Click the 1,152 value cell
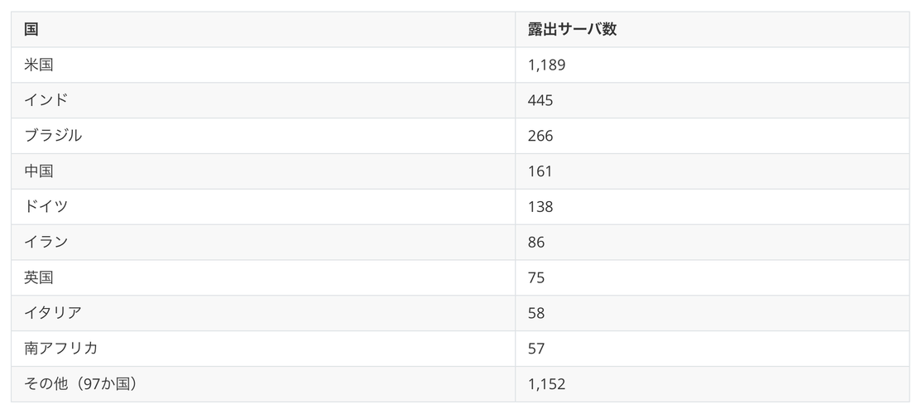917x414 pixels. coord(713,384)
